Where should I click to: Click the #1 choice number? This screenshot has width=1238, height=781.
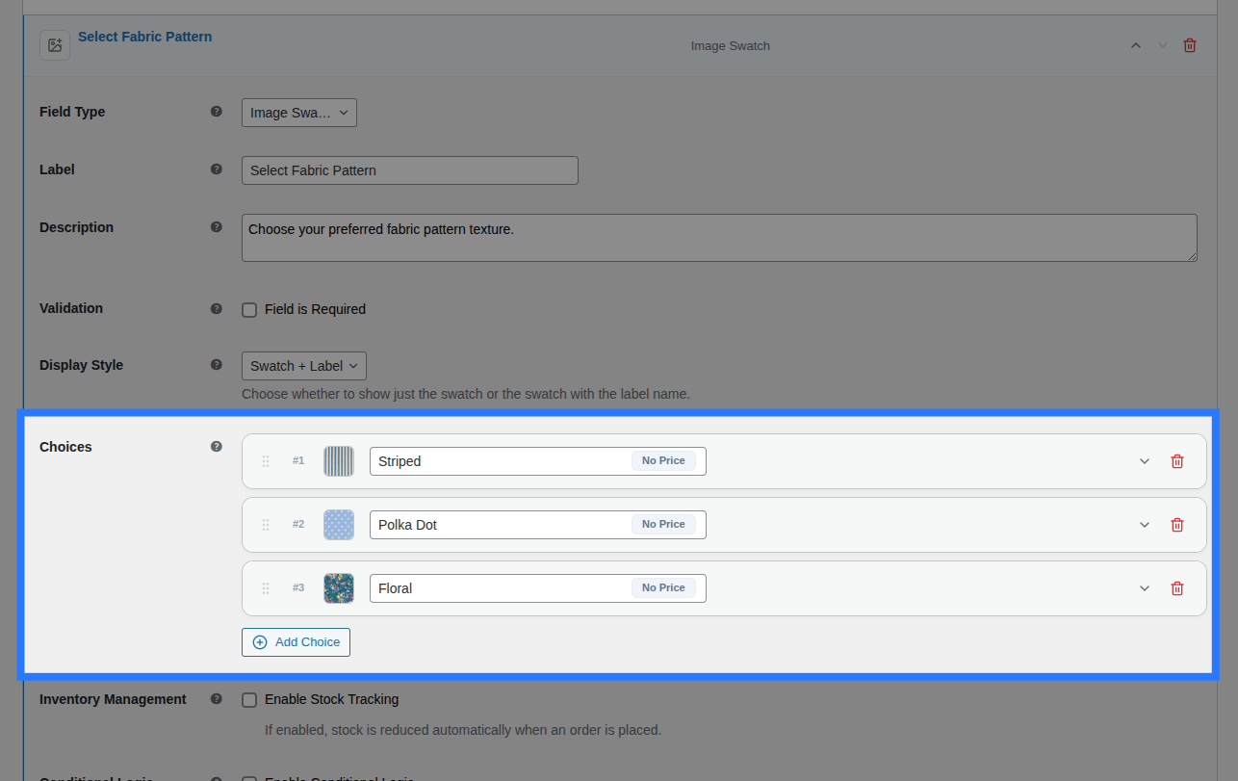(x=298, y=461)
